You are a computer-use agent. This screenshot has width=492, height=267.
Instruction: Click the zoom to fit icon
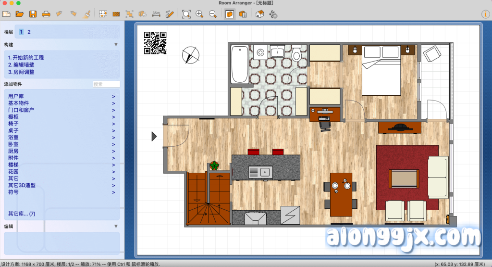coord(186,14)
